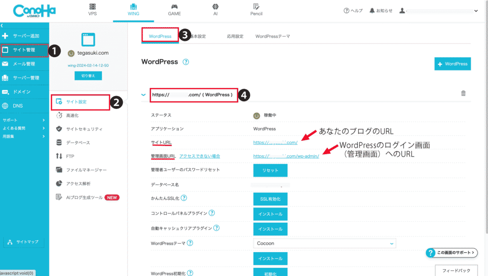Screen dimensions: 488x276
Task: Click the trash icon to delete WordPress site
Action: (x=463, y=94)
